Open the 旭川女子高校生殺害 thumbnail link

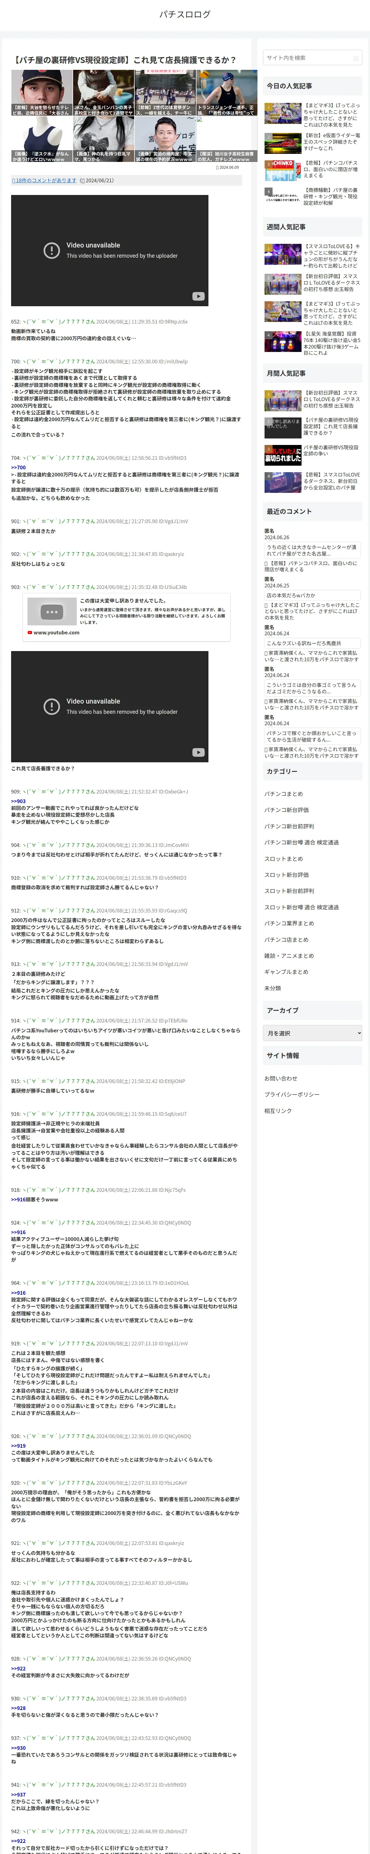[227, 139]
